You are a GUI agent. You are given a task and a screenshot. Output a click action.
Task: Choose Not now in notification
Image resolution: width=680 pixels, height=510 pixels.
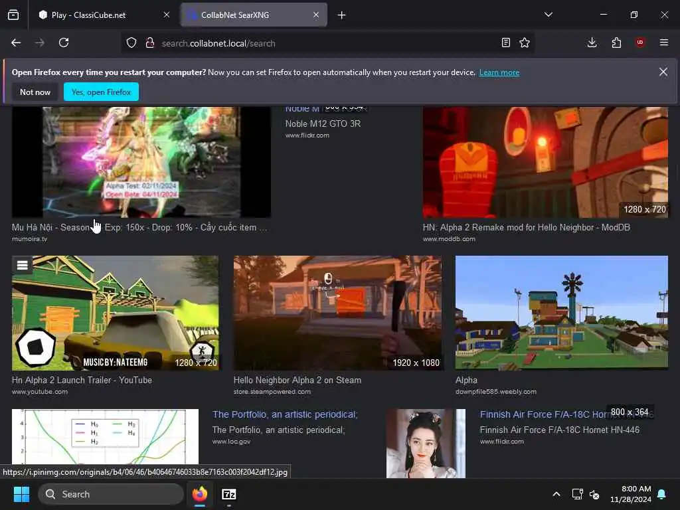tap(35, 92)
